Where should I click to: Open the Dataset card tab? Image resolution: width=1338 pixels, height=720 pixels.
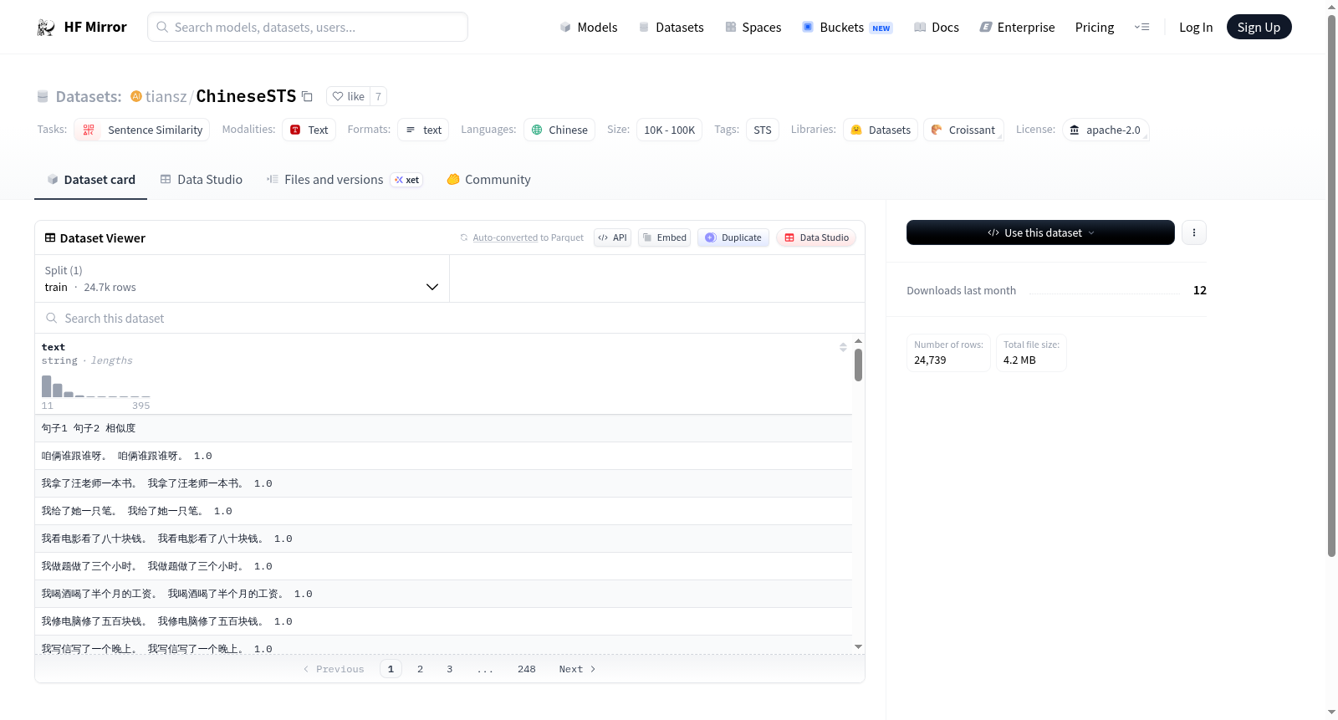coord(90,180)
